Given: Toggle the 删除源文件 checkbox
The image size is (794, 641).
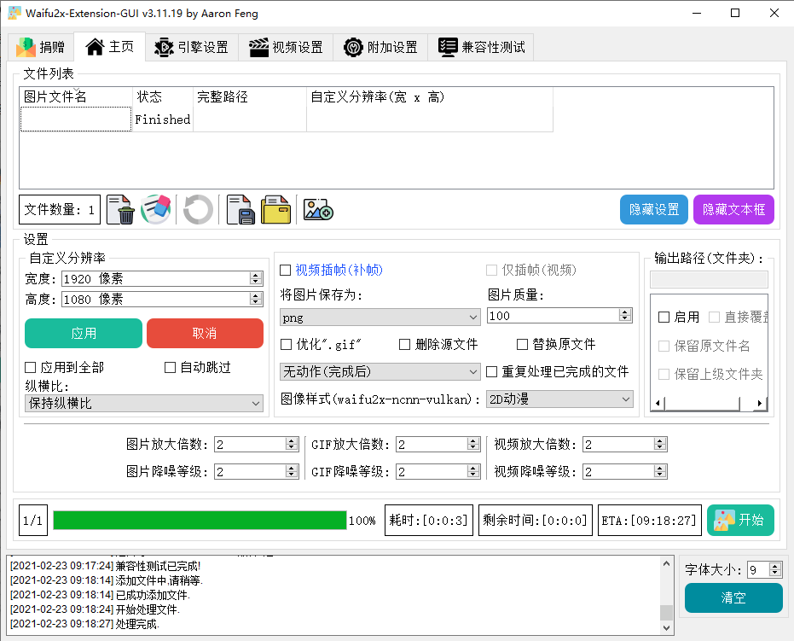Looking at the screenshot, I should coord(405,345).
